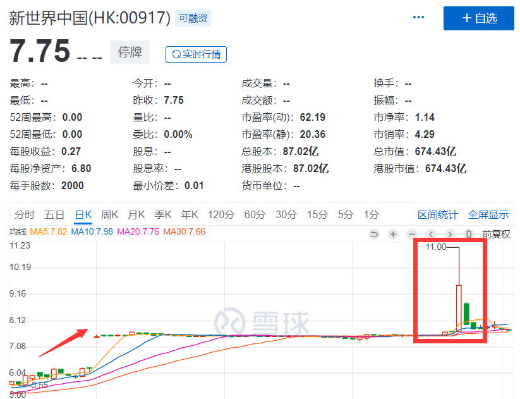Open 区间统计 range statistics link

pos(438,215)
